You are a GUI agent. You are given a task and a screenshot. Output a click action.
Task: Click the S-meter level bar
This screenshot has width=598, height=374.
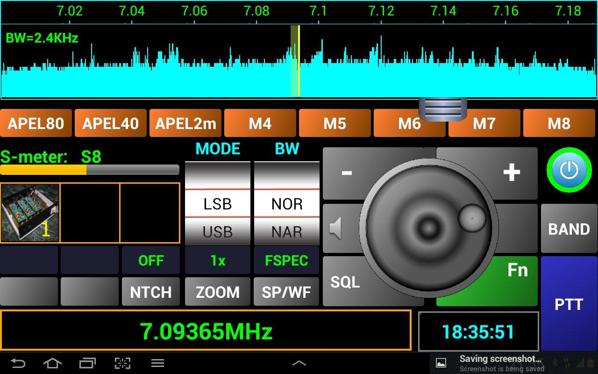(90, 171)
